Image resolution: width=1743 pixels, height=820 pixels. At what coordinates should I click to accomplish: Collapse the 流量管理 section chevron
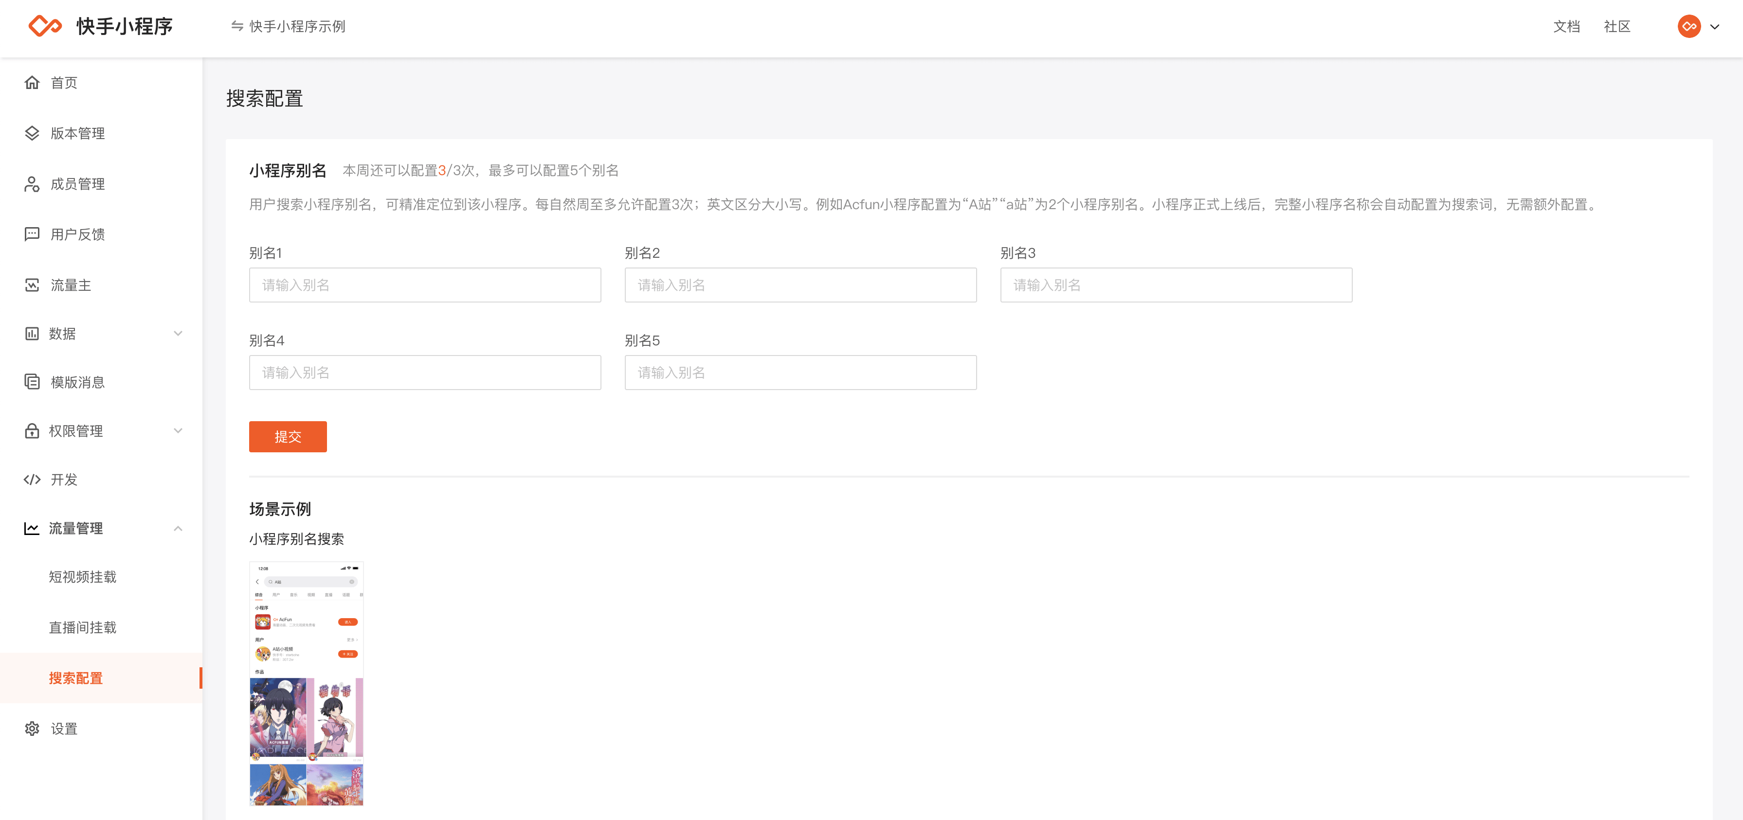[x=178, y=528]
